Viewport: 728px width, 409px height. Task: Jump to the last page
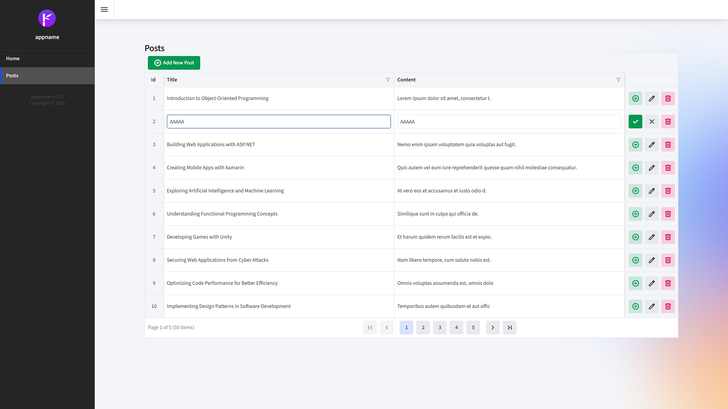510,328
